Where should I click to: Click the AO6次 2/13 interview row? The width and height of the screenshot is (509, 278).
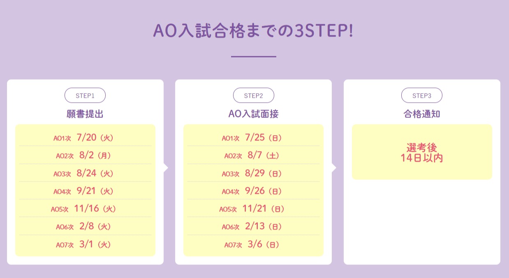(x=254, y=227)
